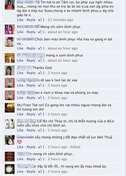Image resolution: width=126 pixels, height=176 pixels.
Task: Open avatar beside 'Thanks God' comment
Action: point(10,70)
